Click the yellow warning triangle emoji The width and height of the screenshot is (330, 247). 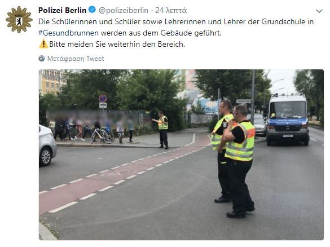coord(43,44)
